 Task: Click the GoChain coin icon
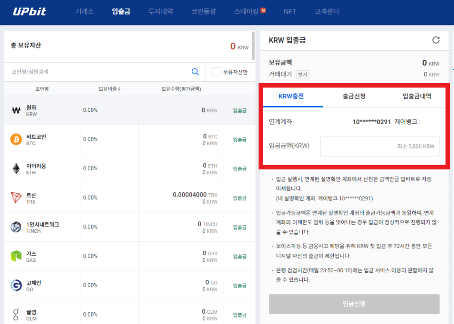[x=16, y=285]
